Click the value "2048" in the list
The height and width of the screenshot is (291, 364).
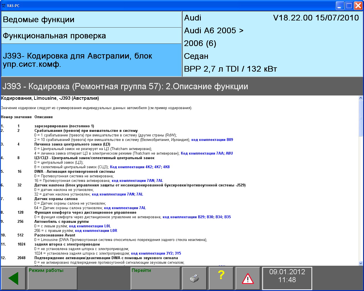click(x=21, y=258)
